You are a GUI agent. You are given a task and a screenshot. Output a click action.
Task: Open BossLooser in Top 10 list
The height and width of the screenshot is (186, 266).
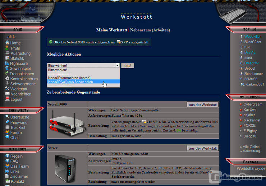(253, 74)
